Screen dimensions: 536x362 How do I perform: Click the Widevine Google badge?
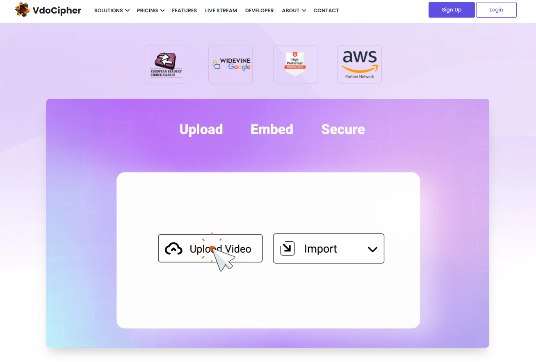coord(230,65)
